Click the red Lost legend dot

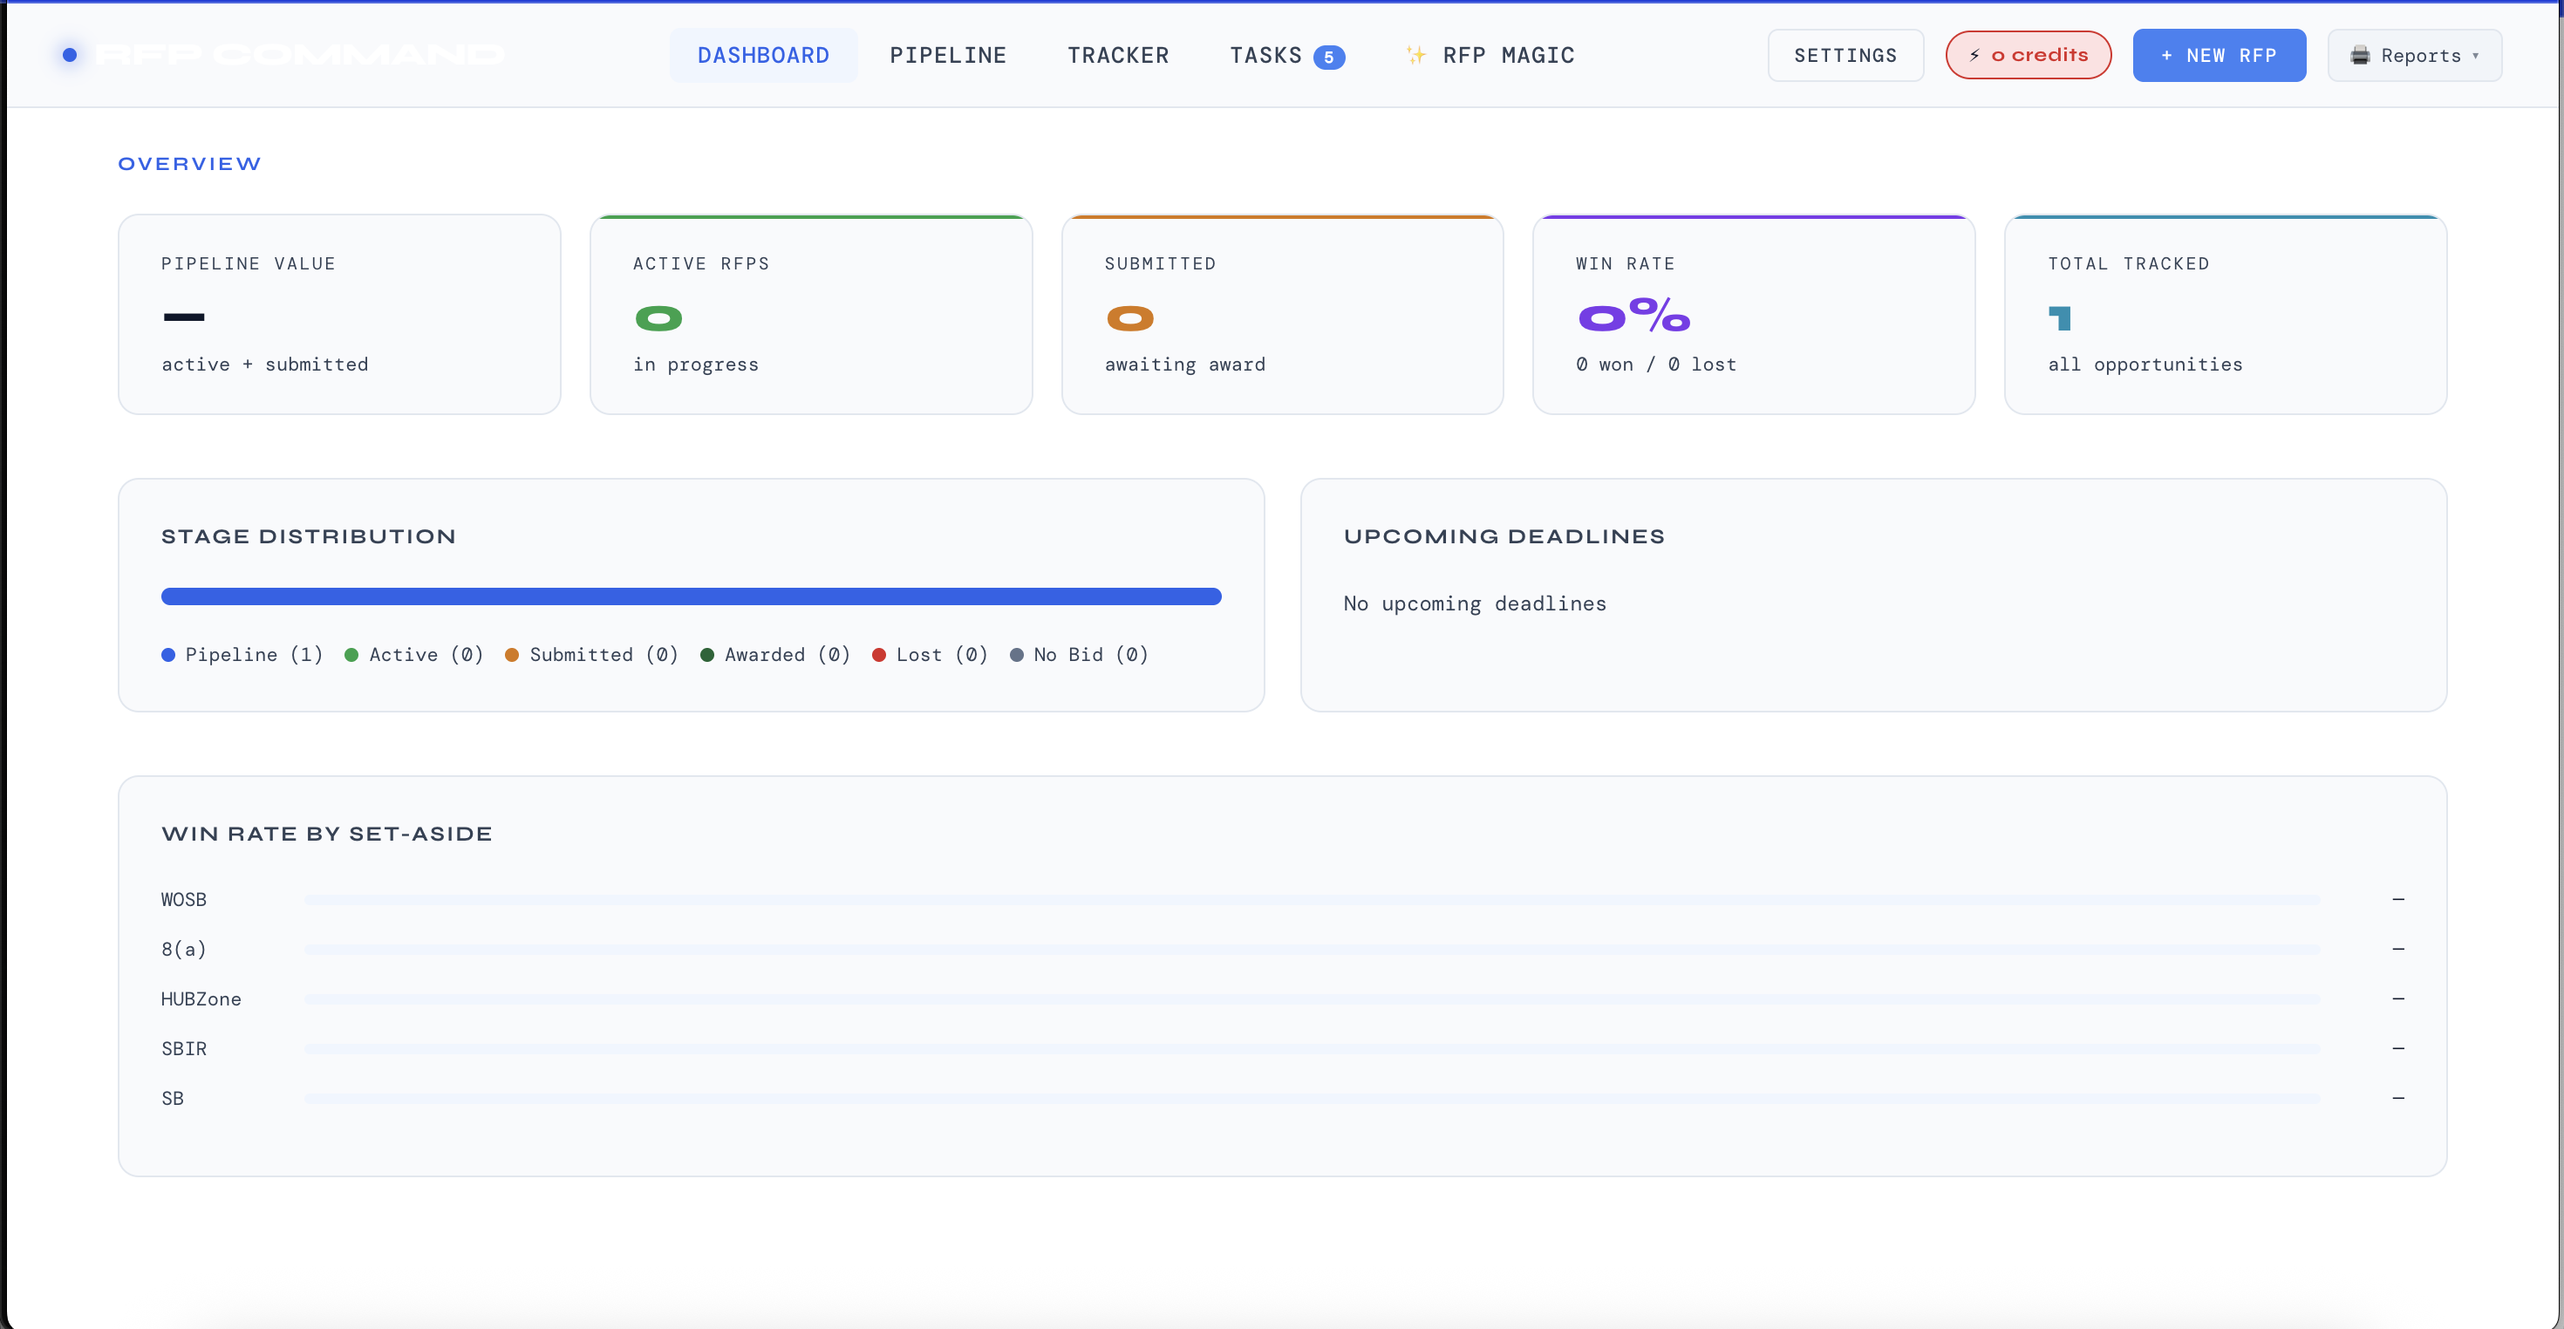tap(879, 654)
